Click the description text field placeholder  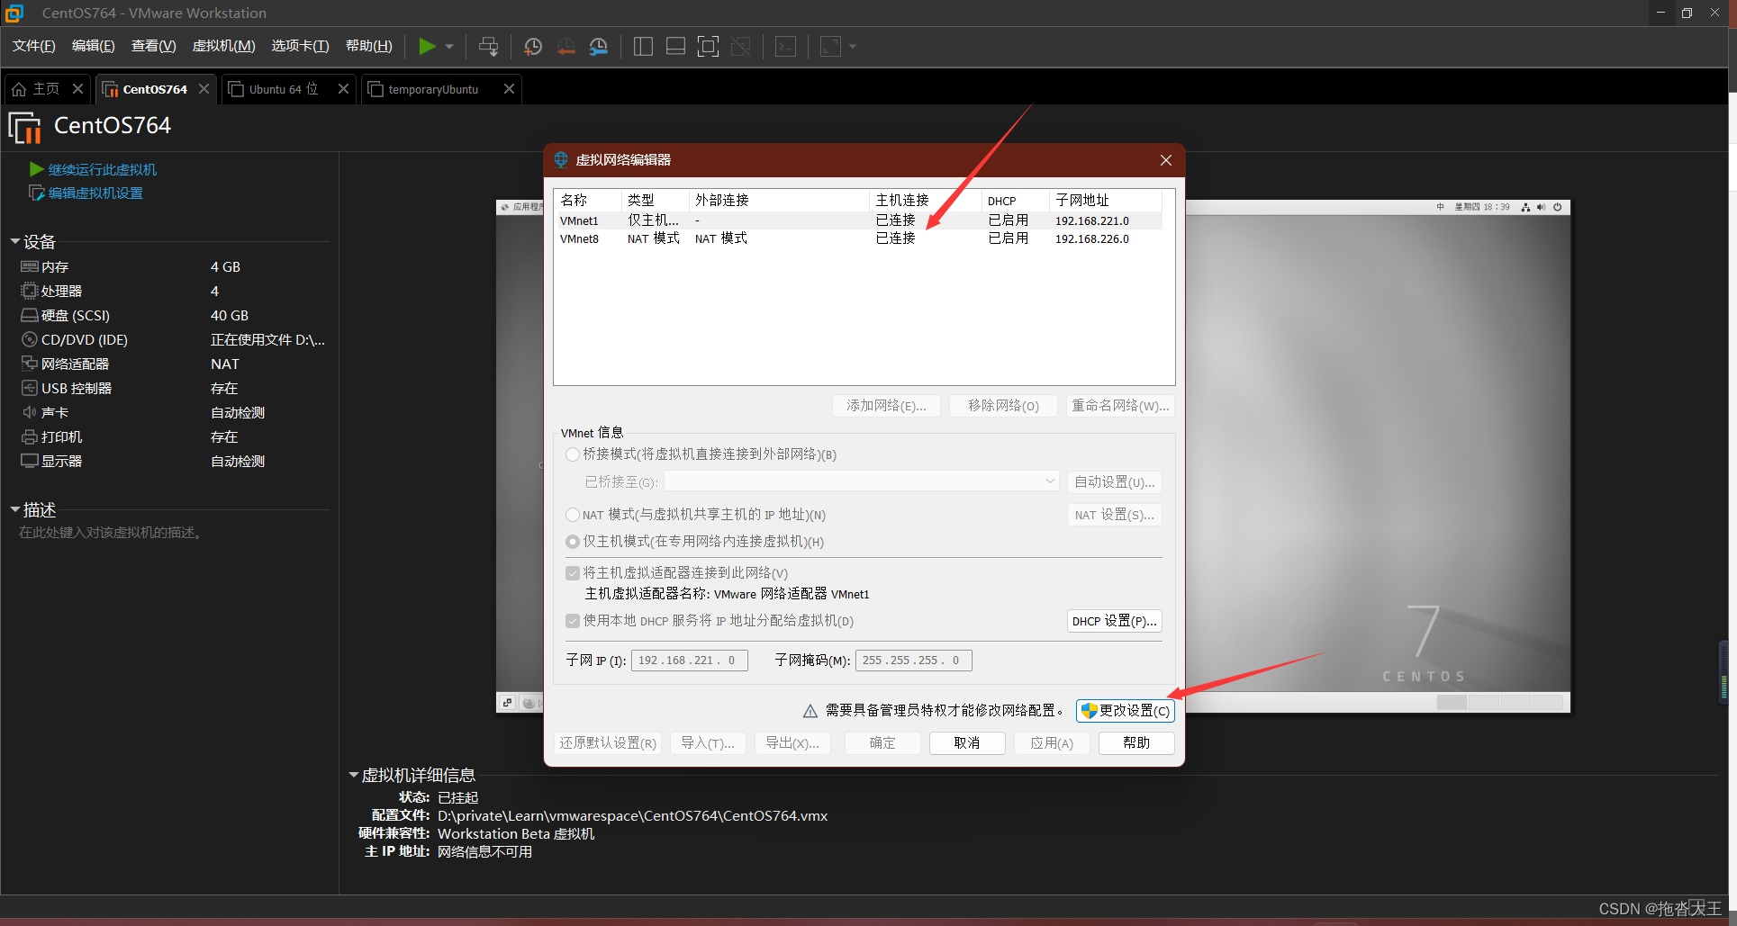click(113, 533)
